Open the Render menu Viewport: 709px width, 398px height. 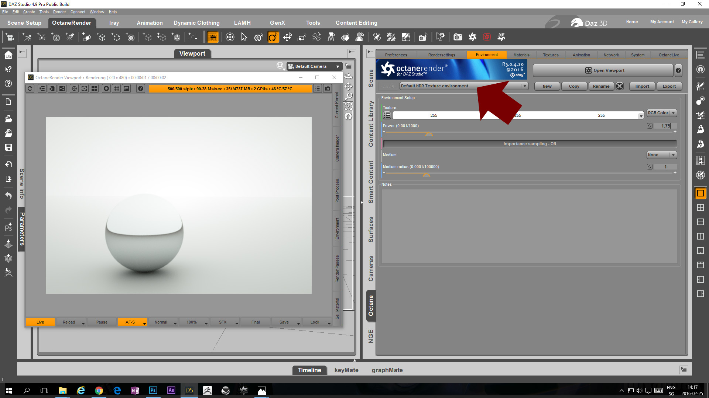point(59,12)
